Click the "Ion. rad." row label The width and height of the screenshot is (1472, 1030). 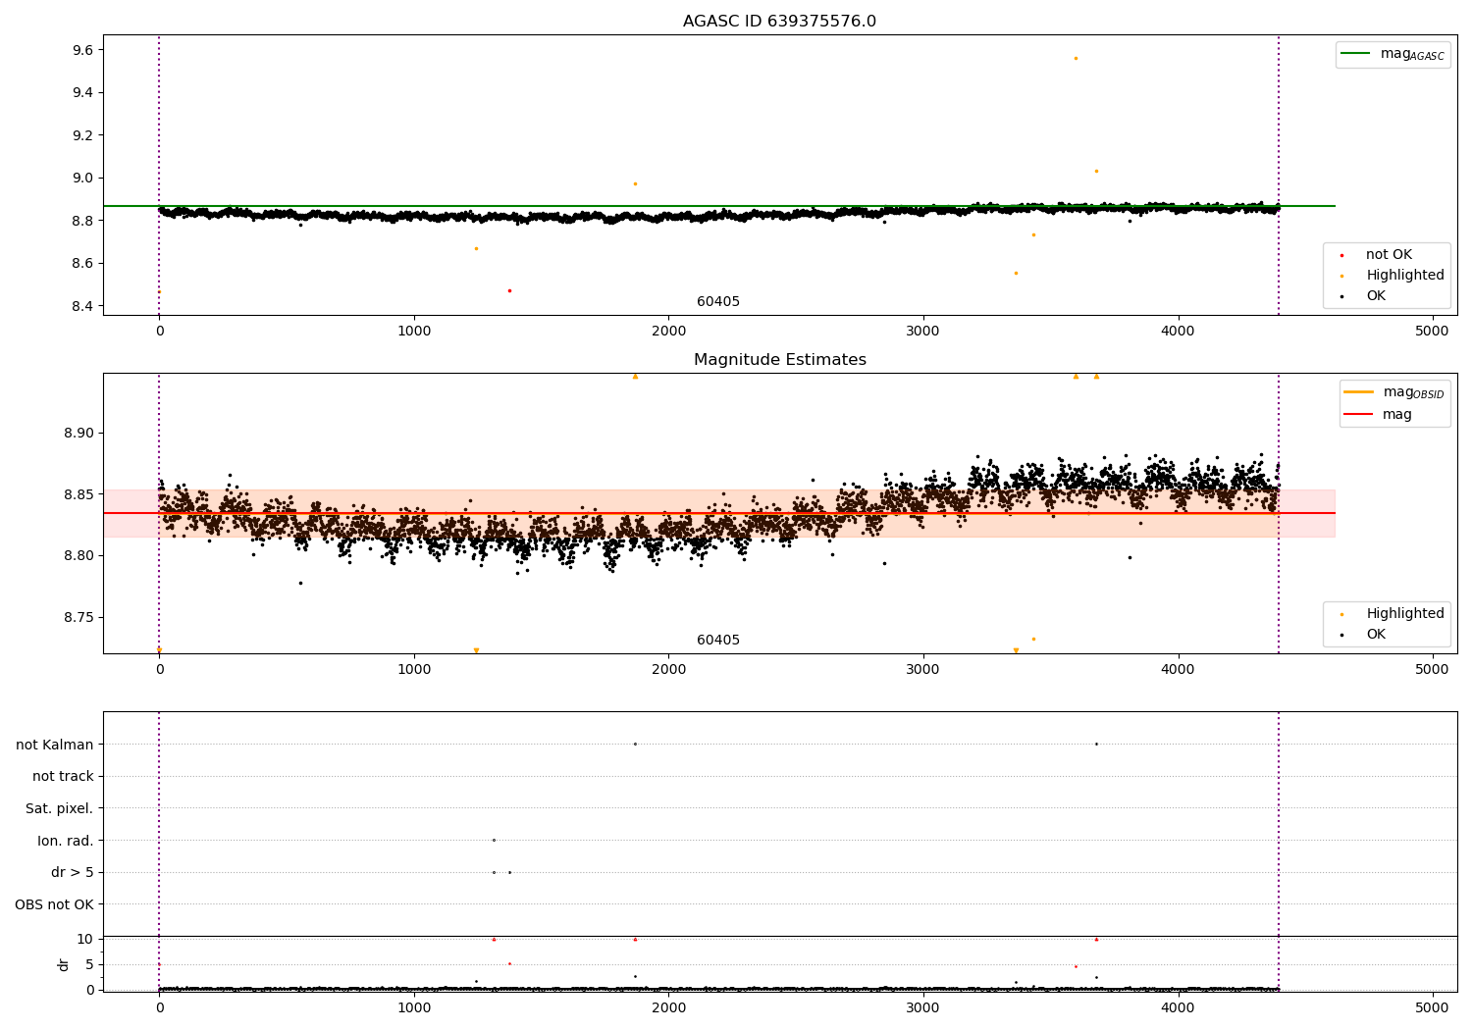click(x=66, y=841)
